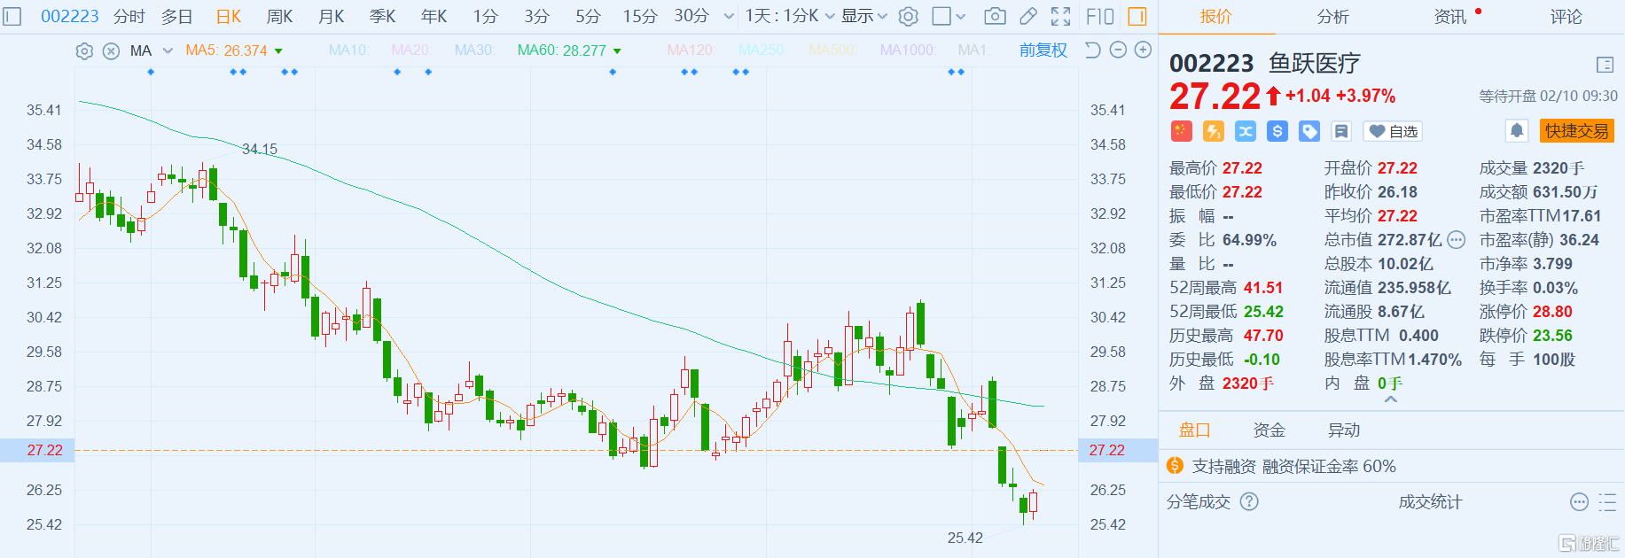
Task: Click the 快捷交易 quick trade button
Action: pos(1576,131)
